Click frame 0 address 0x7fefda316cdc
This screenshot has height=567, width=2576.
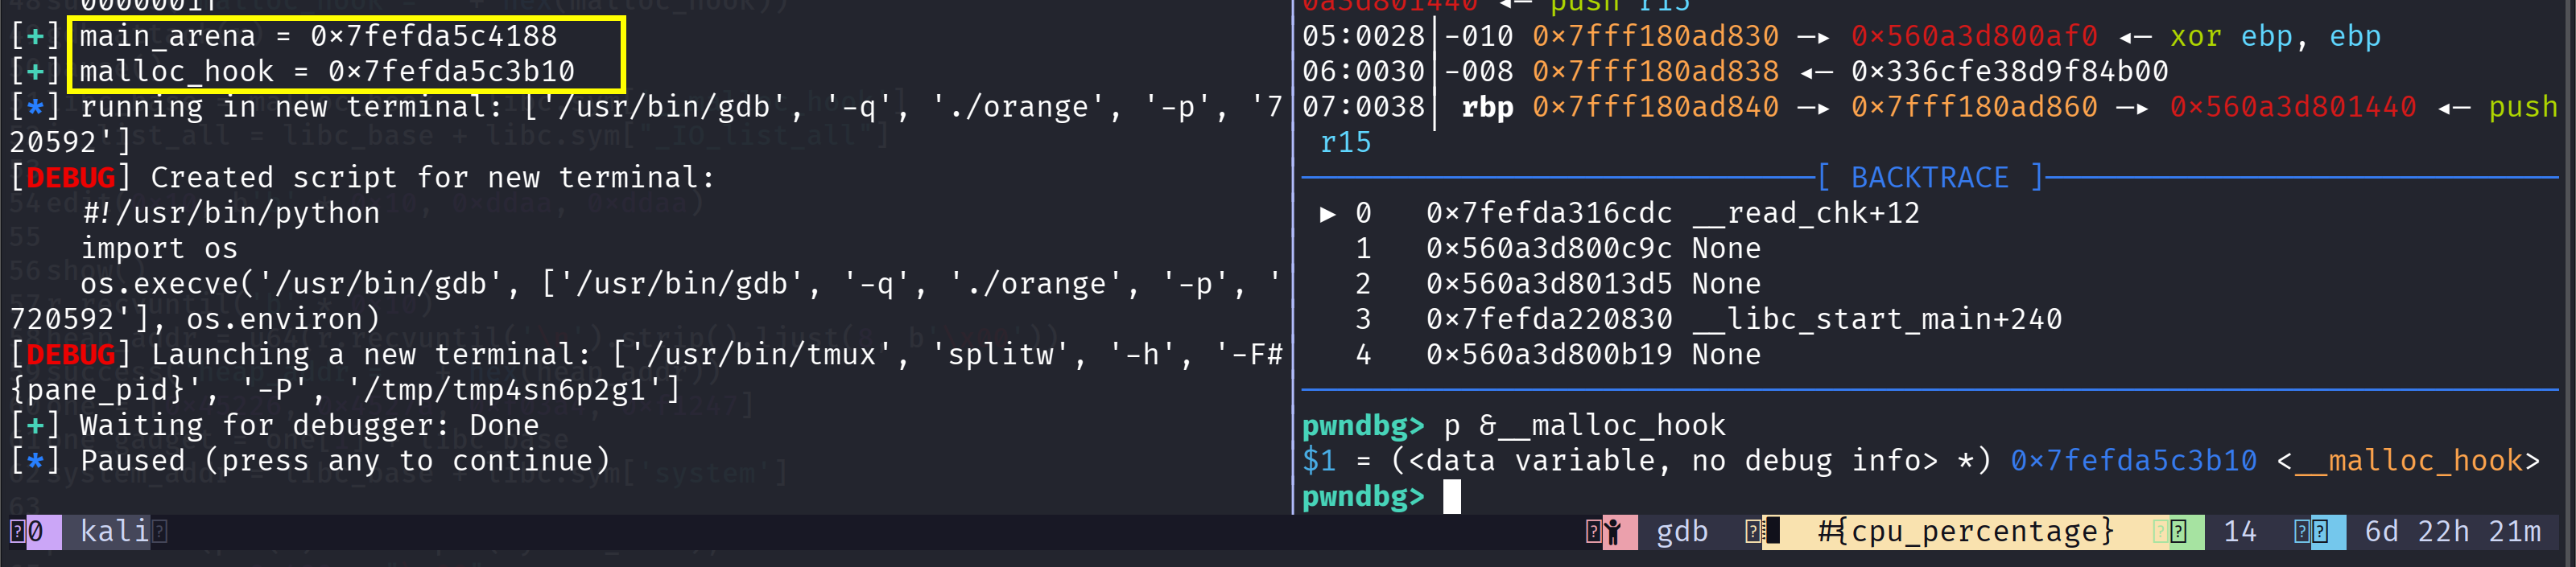point(1549,214)
